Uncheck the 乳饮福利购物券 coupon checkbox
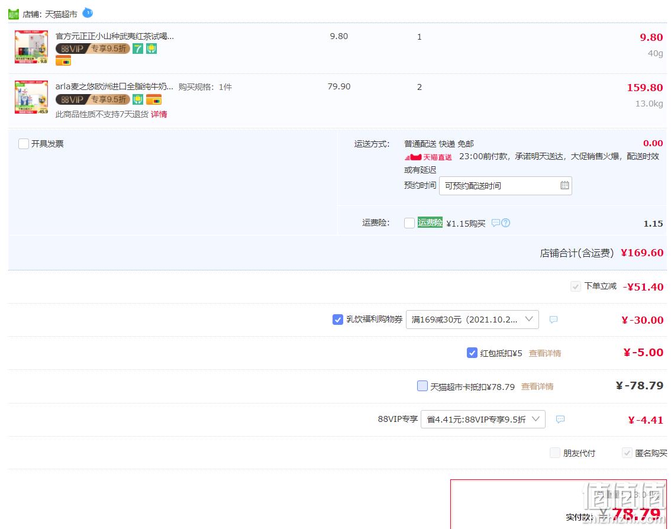 point(338,320)
